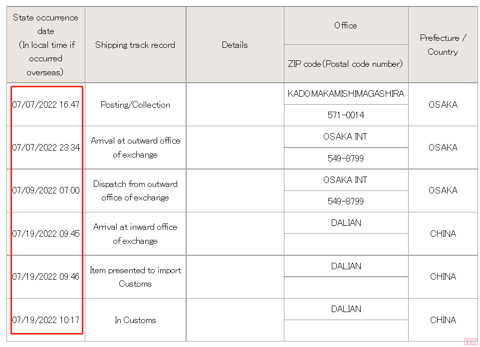Select the 07/19/2022 10:17 timestamp

tap(46, 320)
